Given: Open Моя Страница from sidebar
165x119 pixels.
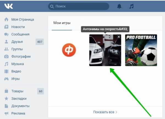Looking at the screenshot, I should [23, 19].
